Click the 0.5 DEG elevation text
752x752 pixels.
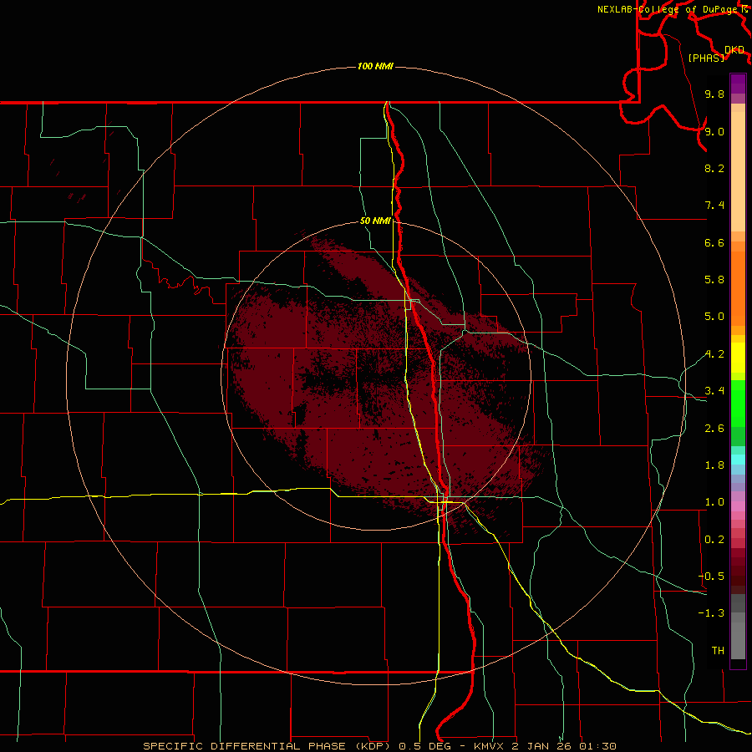(x=425, y=746)
